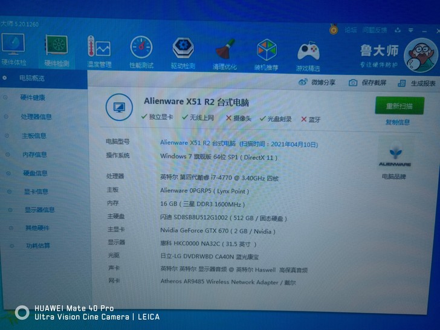Click the 电脑品牌 label under the logo
This screenshot has height=330, width=440.
[x=393, y=176]
